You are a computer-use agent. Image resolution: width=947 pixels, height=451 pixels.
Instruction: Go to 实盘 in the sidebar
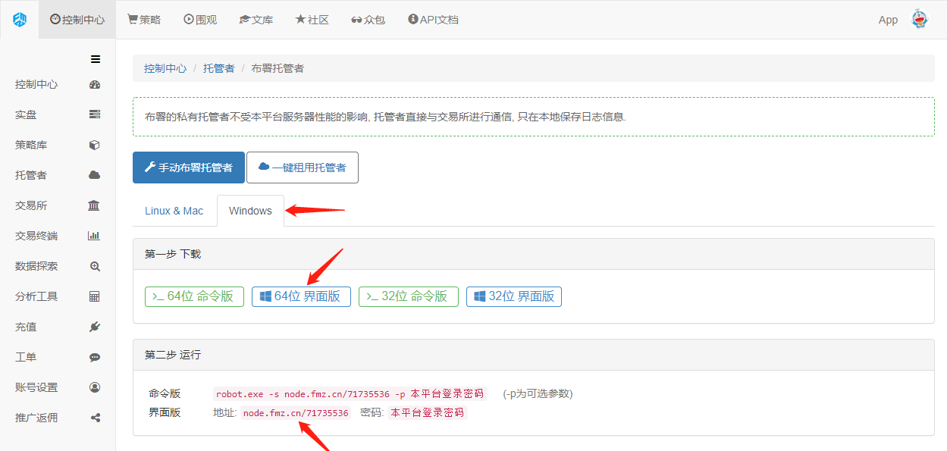[x=58, y=114]
